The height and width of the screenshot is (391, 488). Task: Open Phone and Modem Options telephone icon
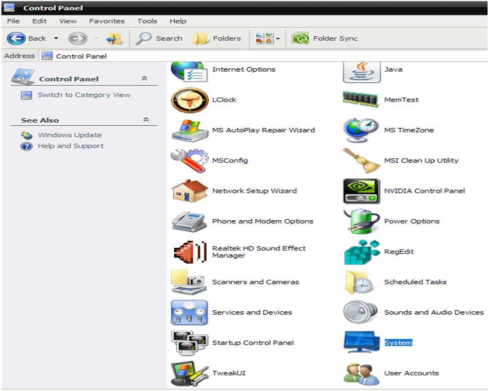click(x=189, y=221)
